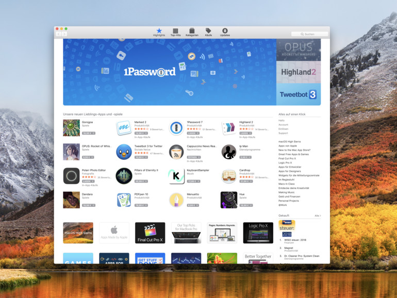The width and height of the screenshot is (397, 298).
Task: Click Öffnen button for Cappuccino News Reader
Action: [194, 157]
